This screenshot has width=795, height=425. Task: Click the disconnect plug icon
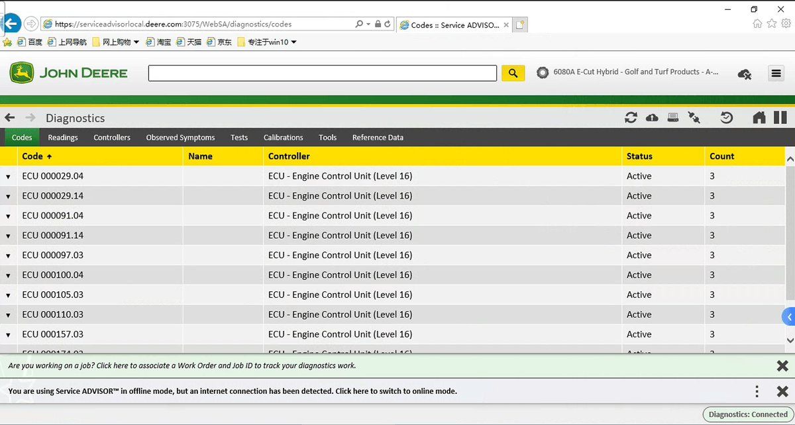[x=694, y=118]
